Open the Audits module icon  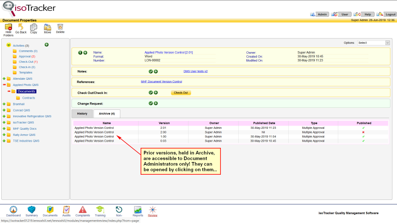point(66,210)
